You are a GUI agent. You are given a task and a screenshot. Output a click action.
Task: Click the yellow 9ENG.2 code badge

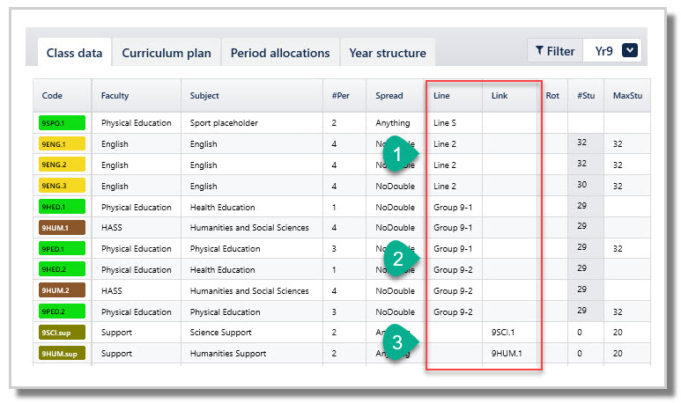(62, 165)
